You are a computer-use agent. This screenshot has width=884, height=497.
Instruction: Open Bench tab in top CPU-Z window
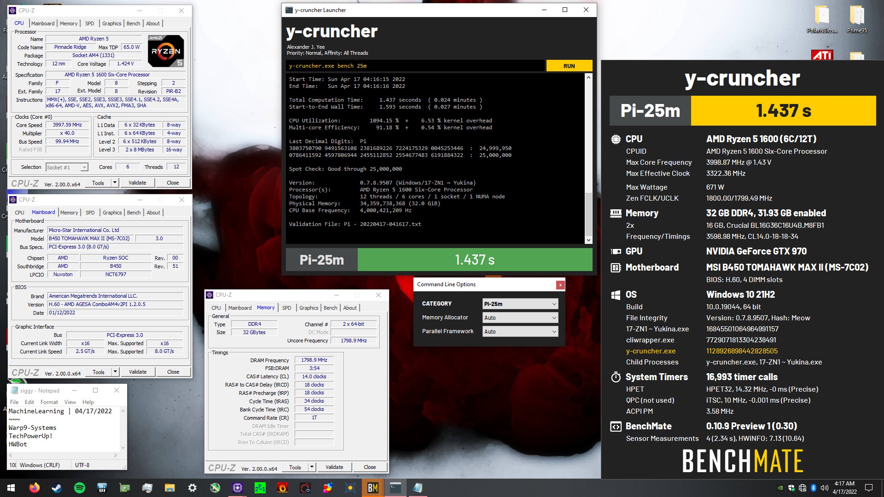tap(134, 23)
